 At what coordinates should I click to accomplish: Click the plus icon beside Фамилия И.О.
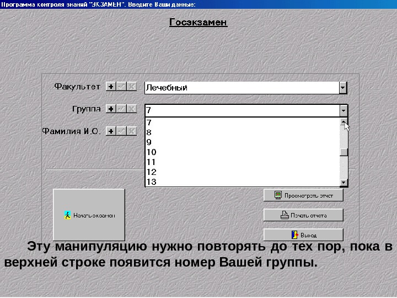click(111, 131)
